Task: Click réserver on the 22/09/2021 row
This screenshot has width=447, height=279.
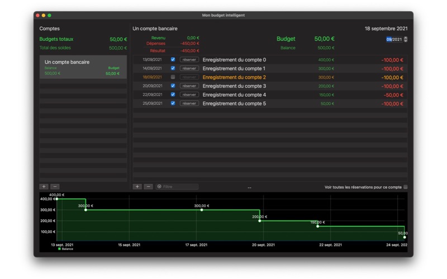Action: coord(189,94)
